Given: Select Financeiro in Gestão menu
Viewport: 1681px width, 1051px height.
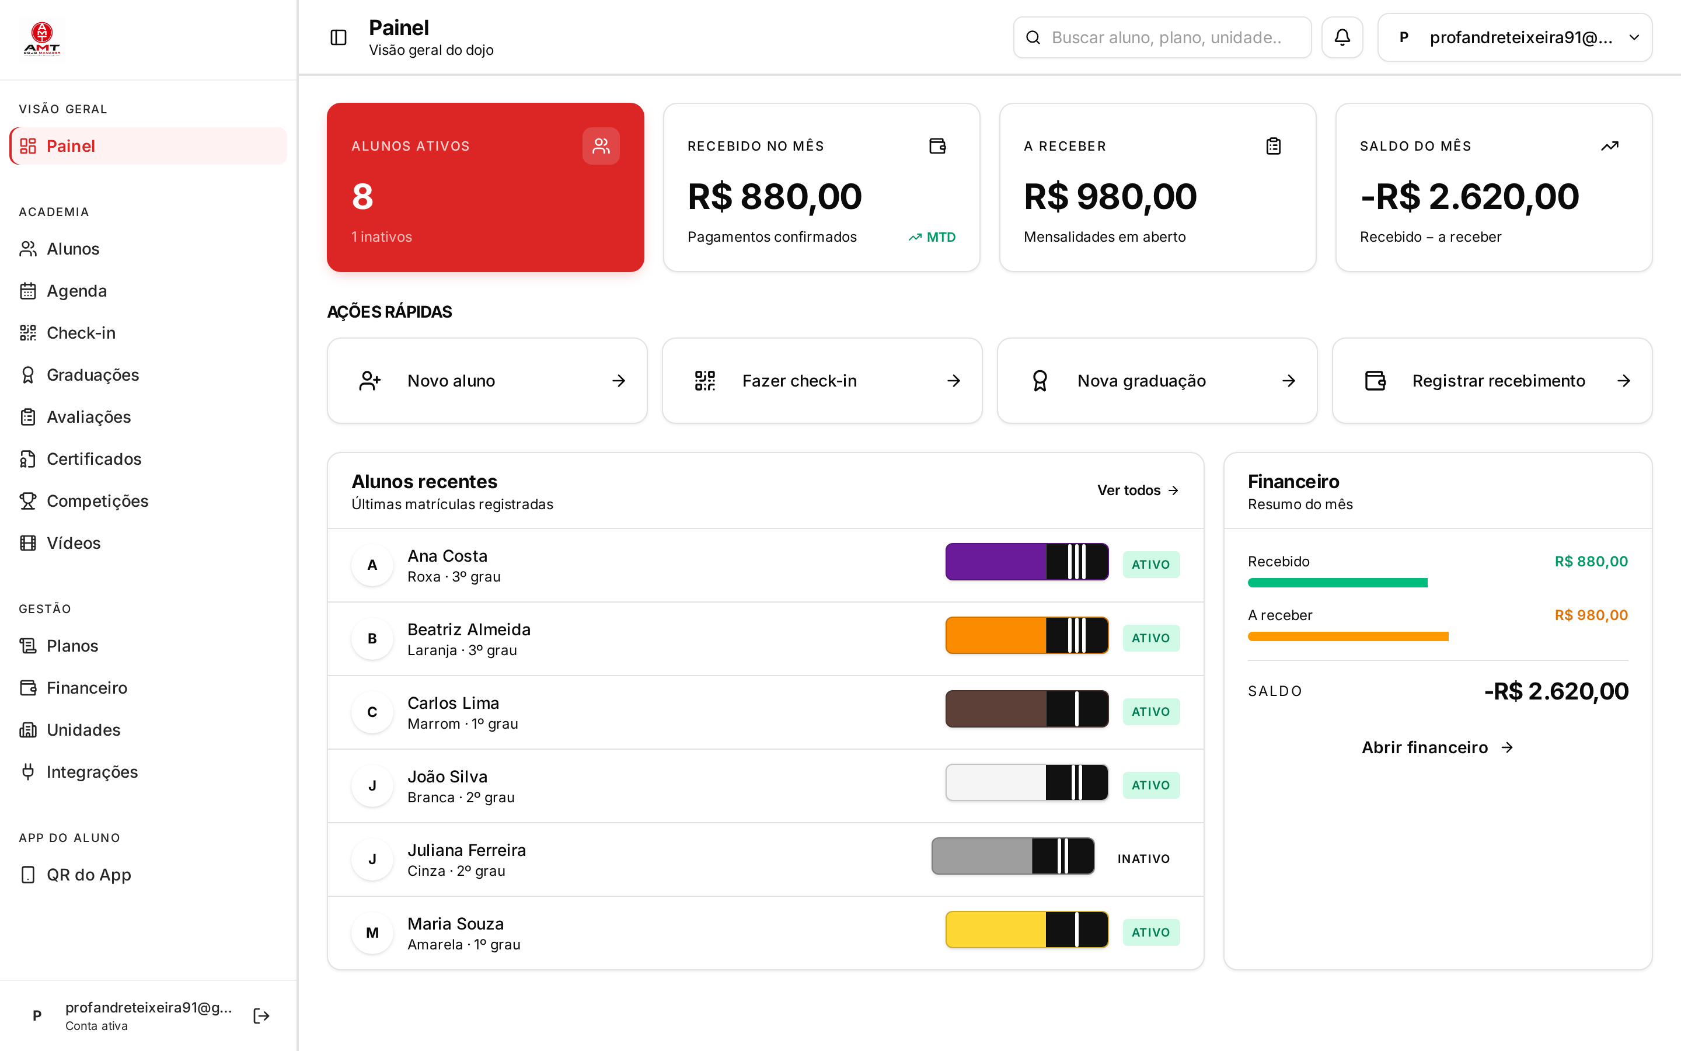Looking at the screenshot, I should click(x=148, y=687).
